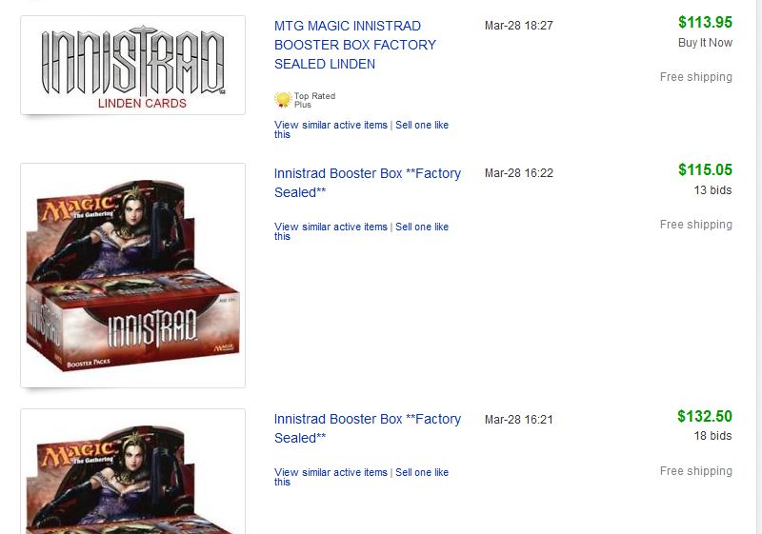Click the $113.95 price
762x534 pixels.
pyautogui.click(x=705, y=22)
